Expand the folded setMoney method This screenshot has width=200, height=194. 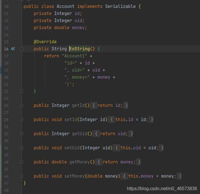click(22, 176)
